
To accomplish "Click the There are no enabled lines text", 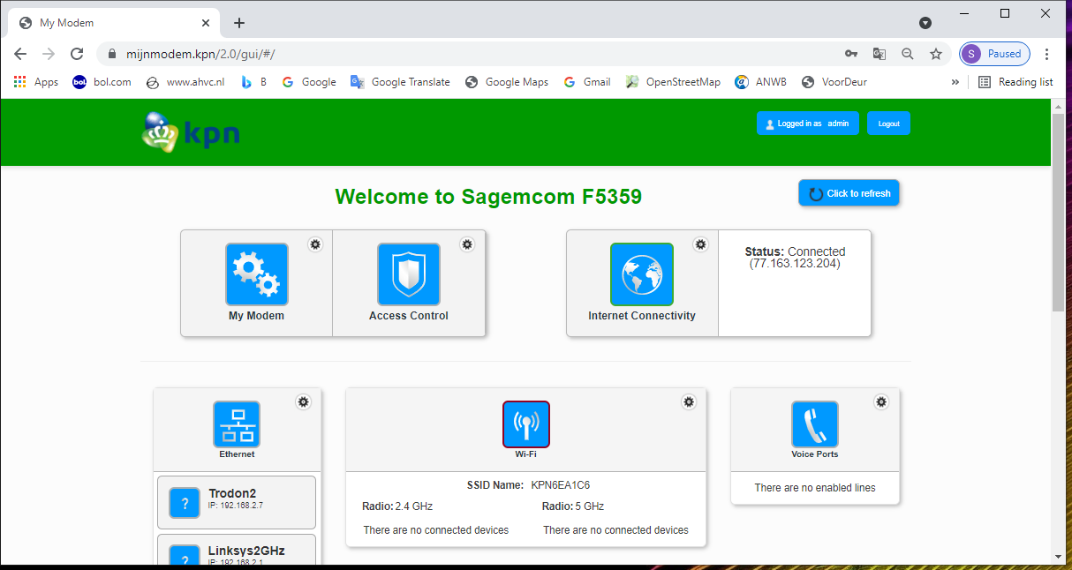I will (815, 487).
